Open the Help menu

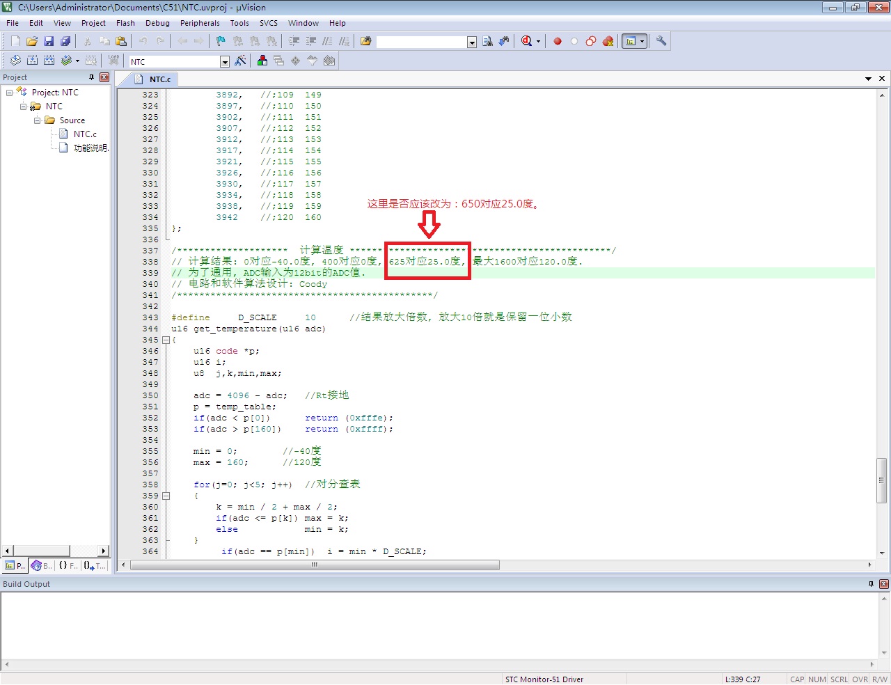(338, 23)
